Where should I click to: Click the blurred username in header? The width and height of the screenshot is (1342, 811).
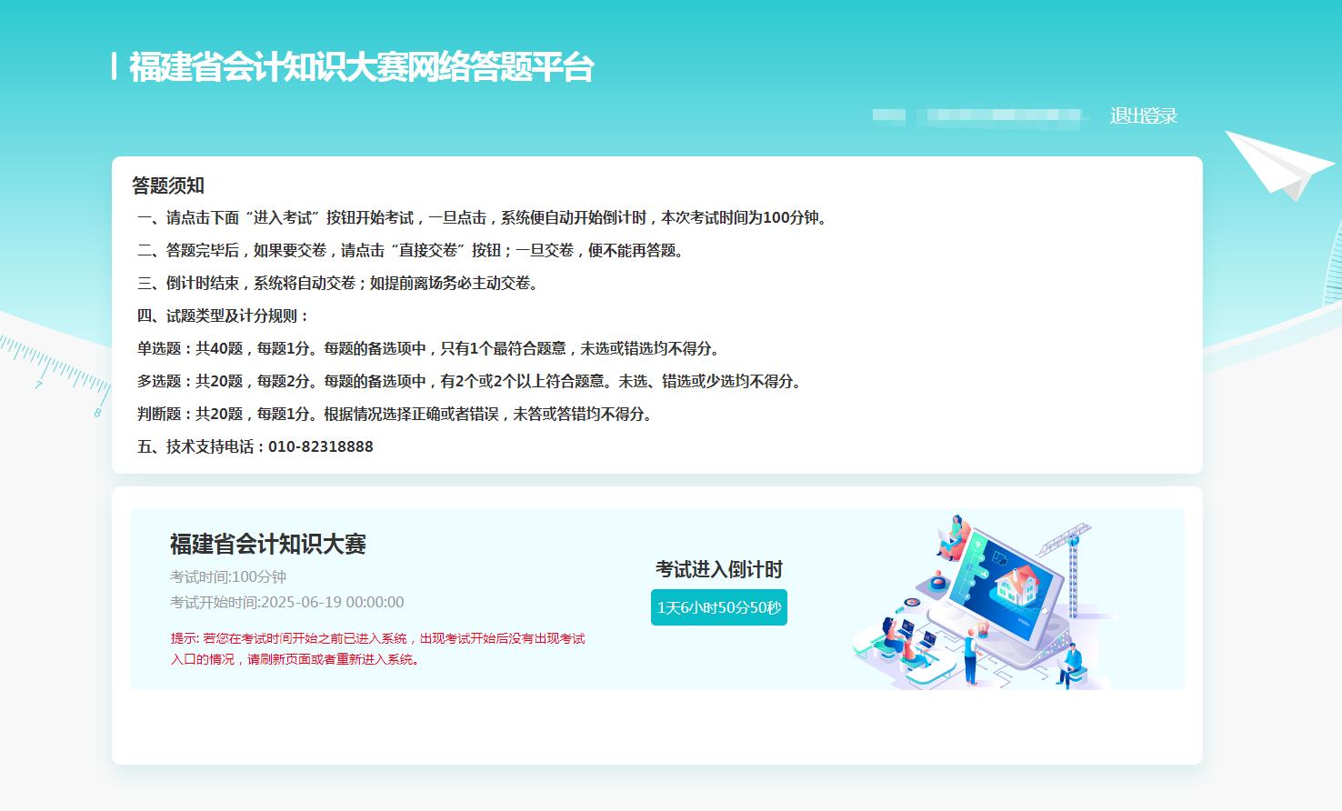tap(980, 115)
